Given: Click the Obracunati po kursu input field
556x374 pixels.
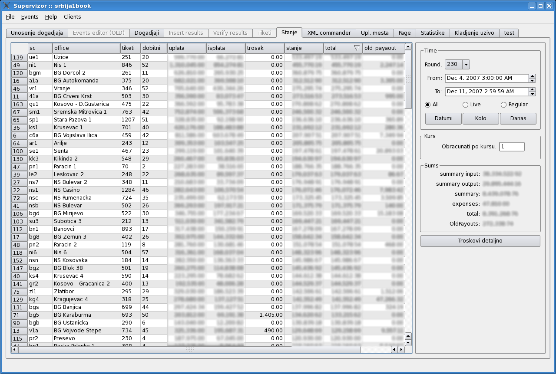Looking at the screenshot, I should click(x=511, y=147).
